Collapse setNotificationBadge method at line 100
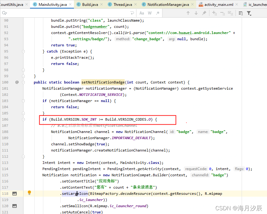 pos(23,82)
